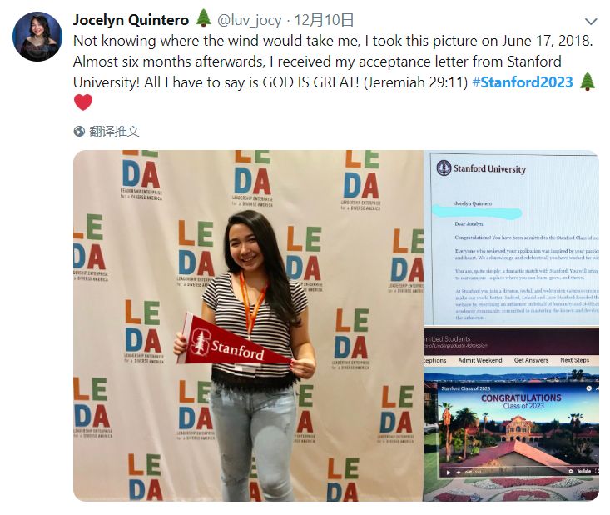Click the video settings gear icon

click(x=570, y=472)
